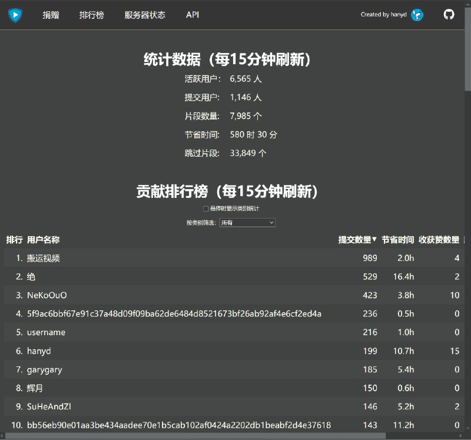This screenshot has height=440, width=471.
Task: Open the API navigation item
Action: [191, 15]
